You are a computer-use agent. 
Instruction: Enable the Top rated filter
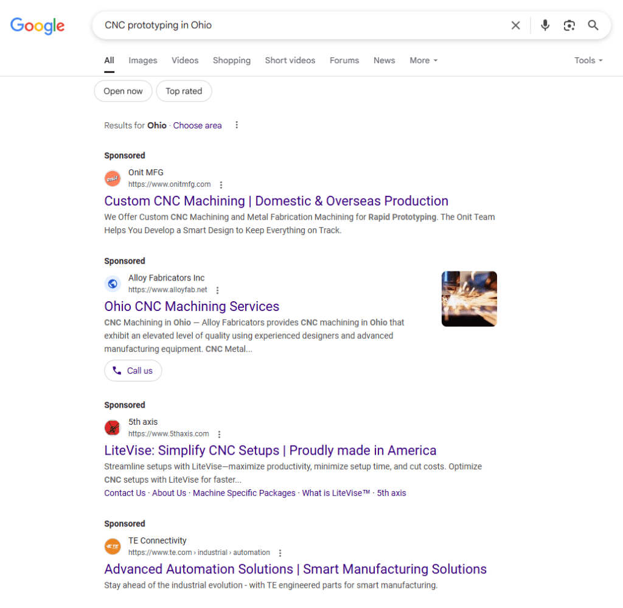tap(184, 91)
